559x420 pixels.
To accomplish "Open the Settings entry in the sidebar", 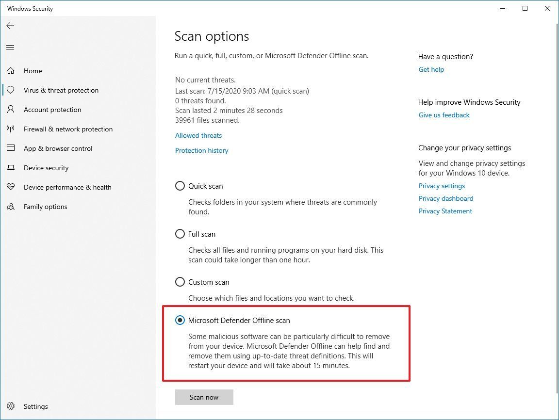I will pyautogui.click(x=35, y=406).
